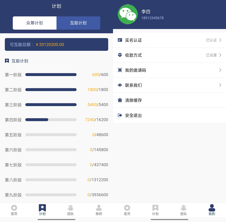Click the 收款方式 download-arrow icon
Image resolution: width=226 pixels, height=222 pixels.
(120, 55)
